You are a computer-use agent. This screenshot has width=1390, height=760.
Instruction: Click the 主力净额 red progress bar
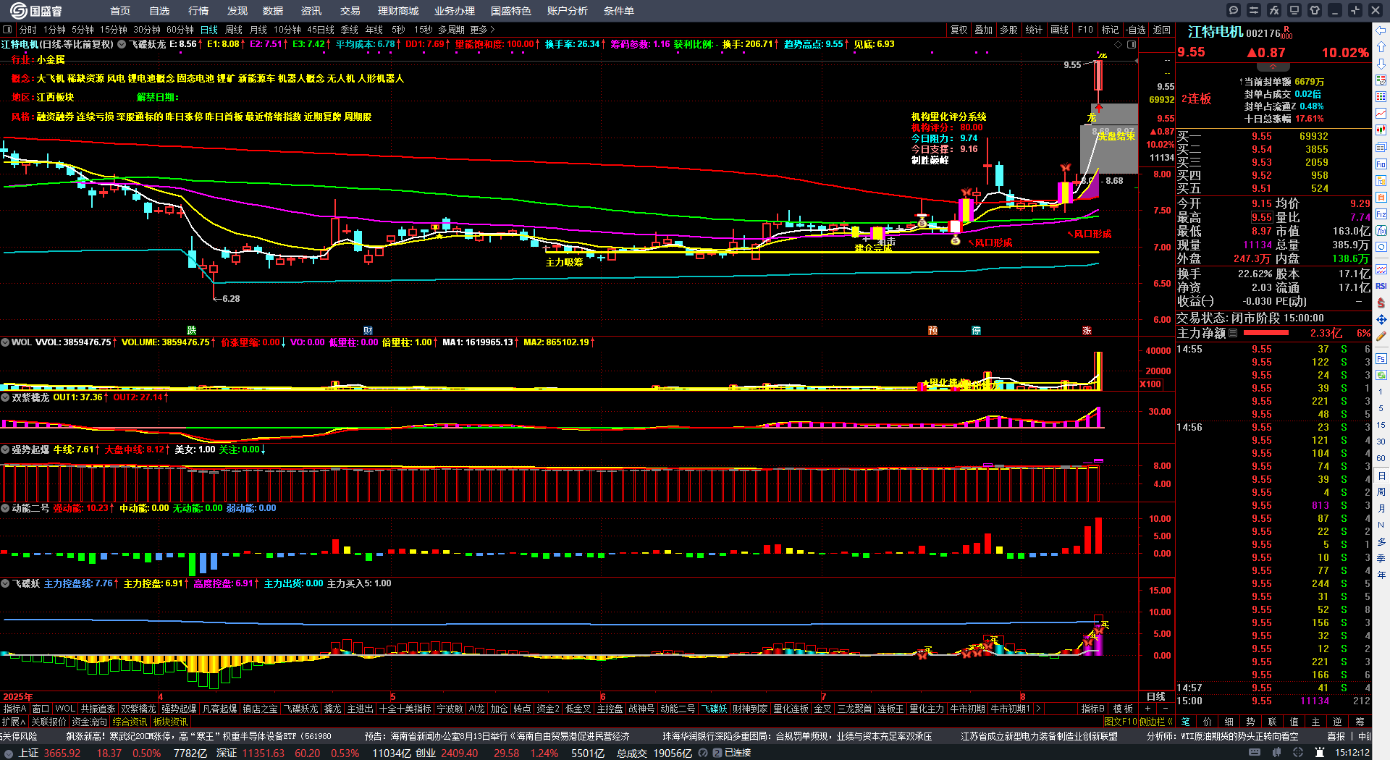click(x=1265, y=333)
